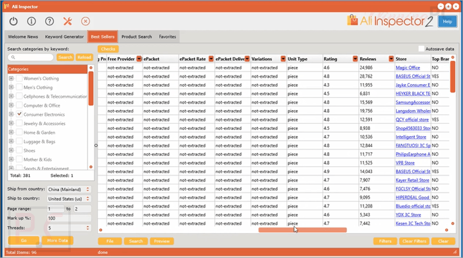463x258 pixels.
Task: Click the question mark help icon
Action: click(49, 21)
